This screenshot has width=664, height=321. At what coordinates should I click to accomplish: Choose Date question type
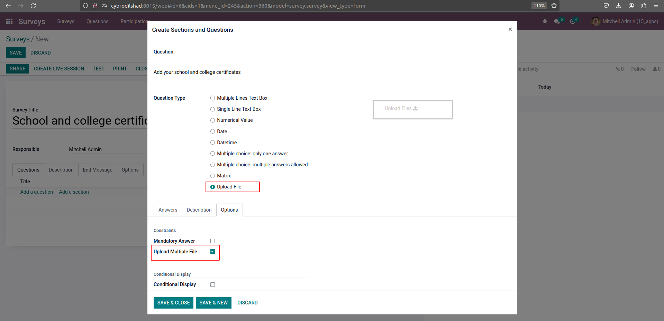point(212,132)
